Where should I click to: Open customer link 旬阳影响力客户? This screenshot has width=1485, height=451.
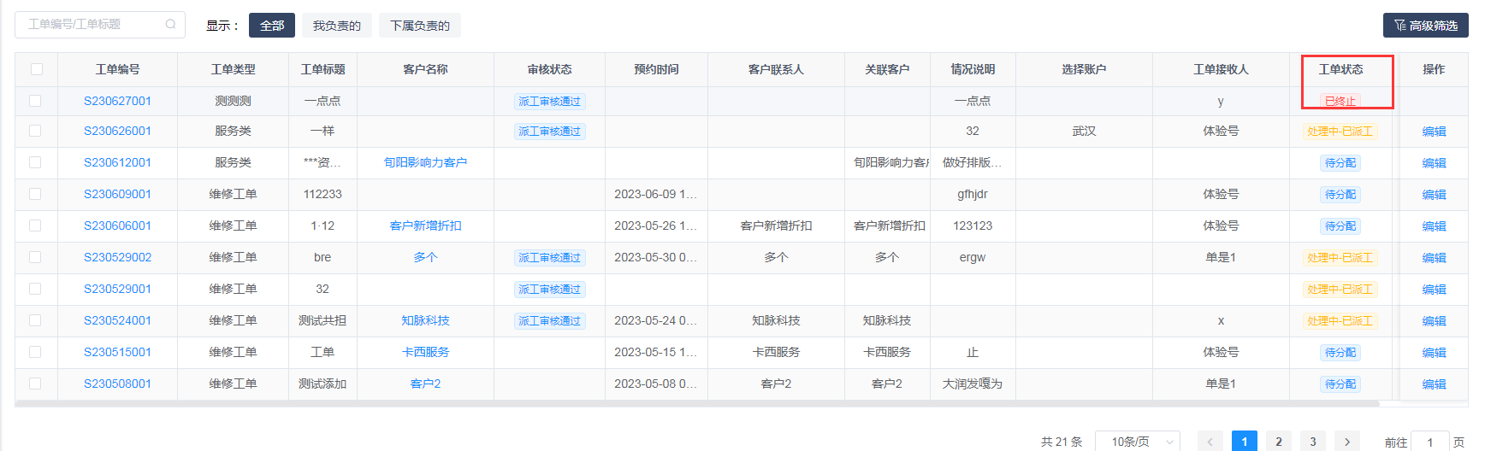coord(425,162)
